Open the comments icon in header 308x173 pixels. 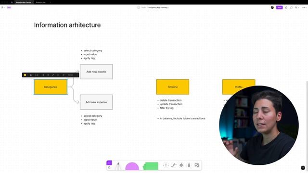[x=291, y=8]
